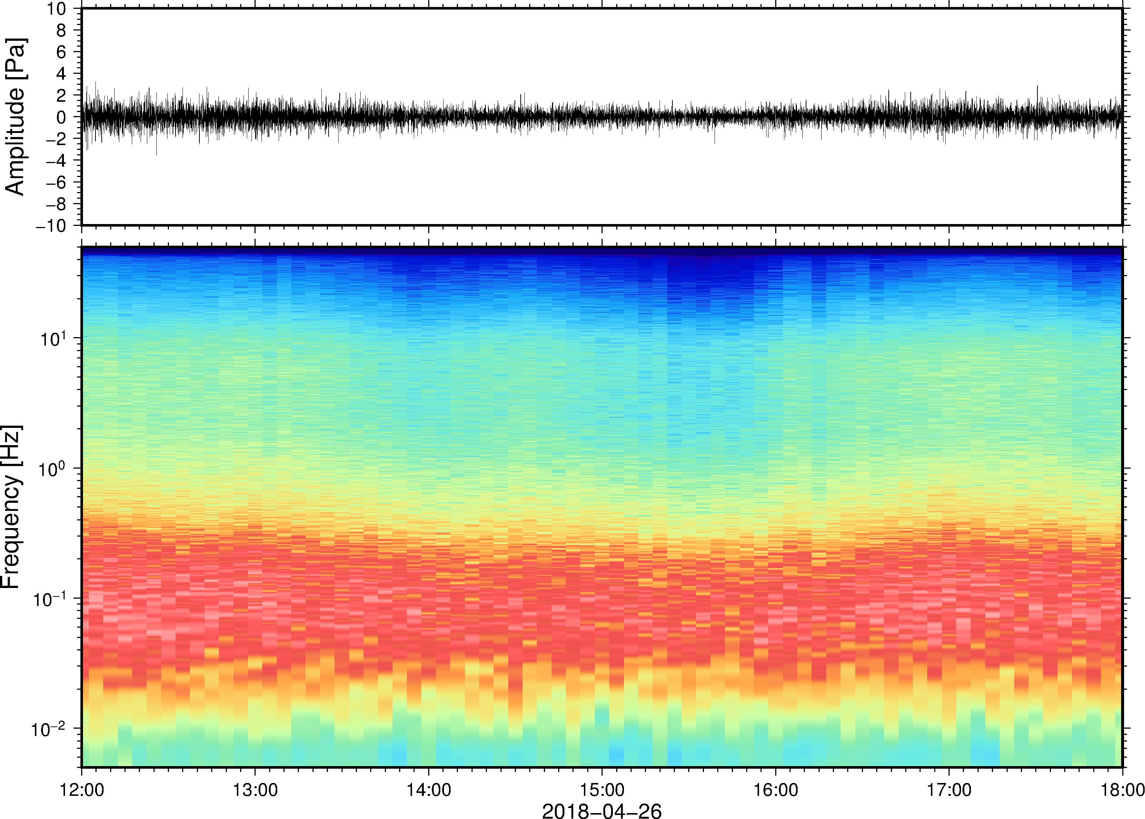The height and width of the screenshot is (819, 1145).
Task: Click the spectrogram heatmap panel
Action: [x=602, y=507]
